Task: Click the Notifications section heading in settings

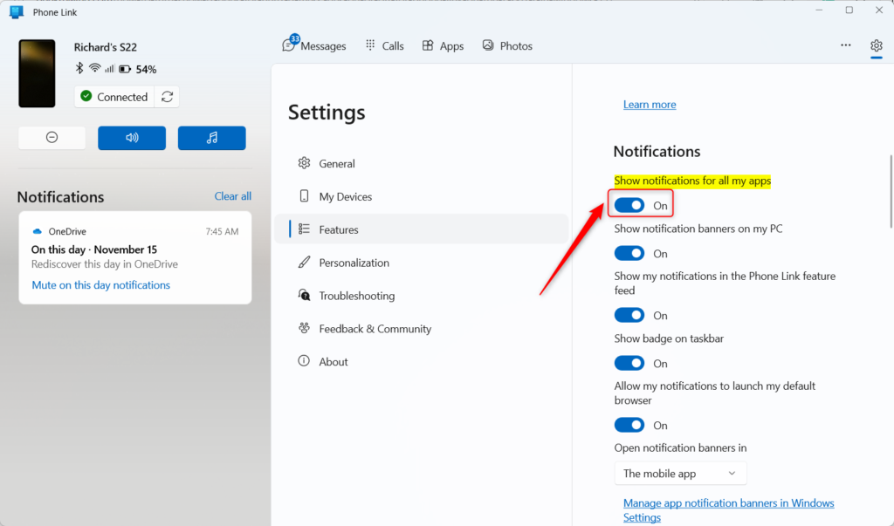Action: [657, 151]
